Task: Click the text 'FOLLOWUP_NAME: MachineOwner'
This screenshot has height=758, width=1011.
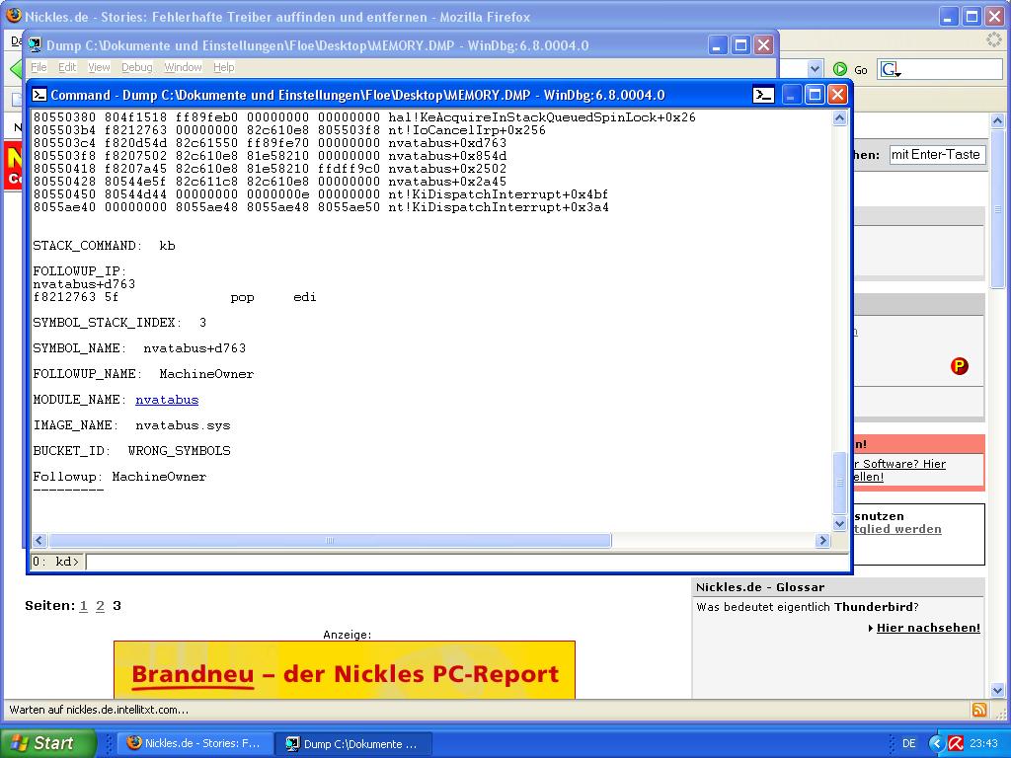Action: (x=143, y=374)
